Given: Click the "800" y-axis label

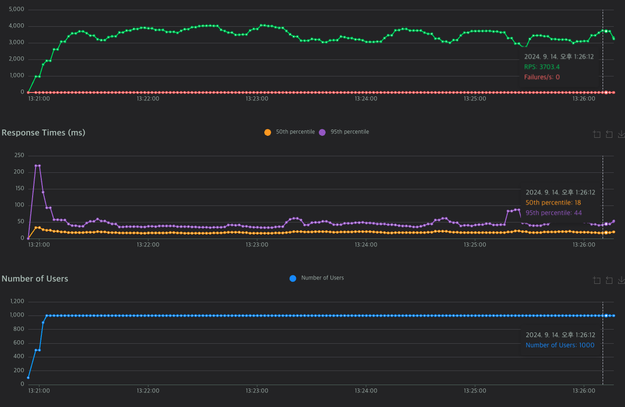Looking at the screenshot, I should (19, 329).
